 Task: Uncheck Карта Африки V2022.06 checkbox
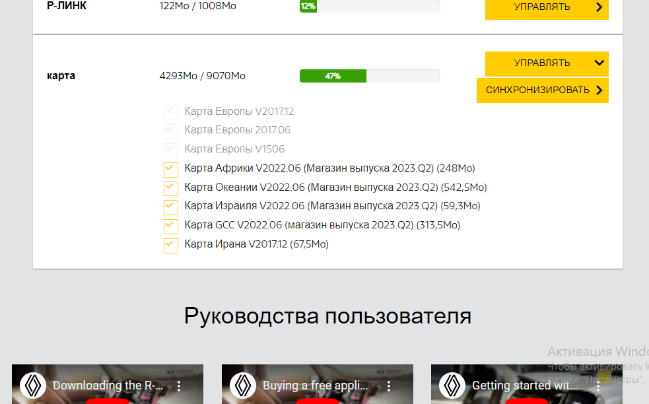(x=171, y=169)
